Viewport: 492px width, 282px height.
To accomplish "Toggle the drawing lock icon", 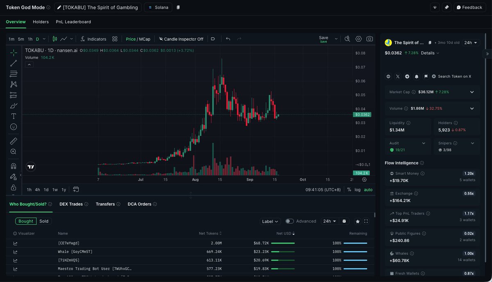I will click(14, 187).
